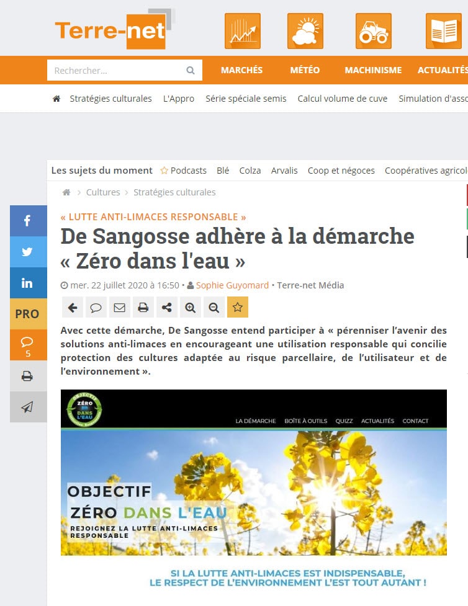Click the breadcrumb home icon
This screenshot has height=606, width=468.
click(66, 192)
